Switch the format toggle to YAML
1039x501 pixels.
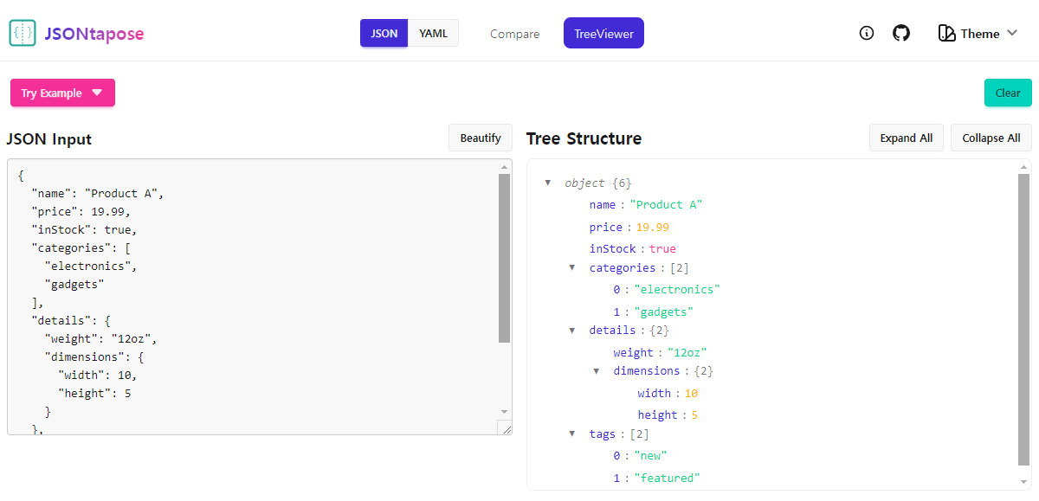[433, 33]
